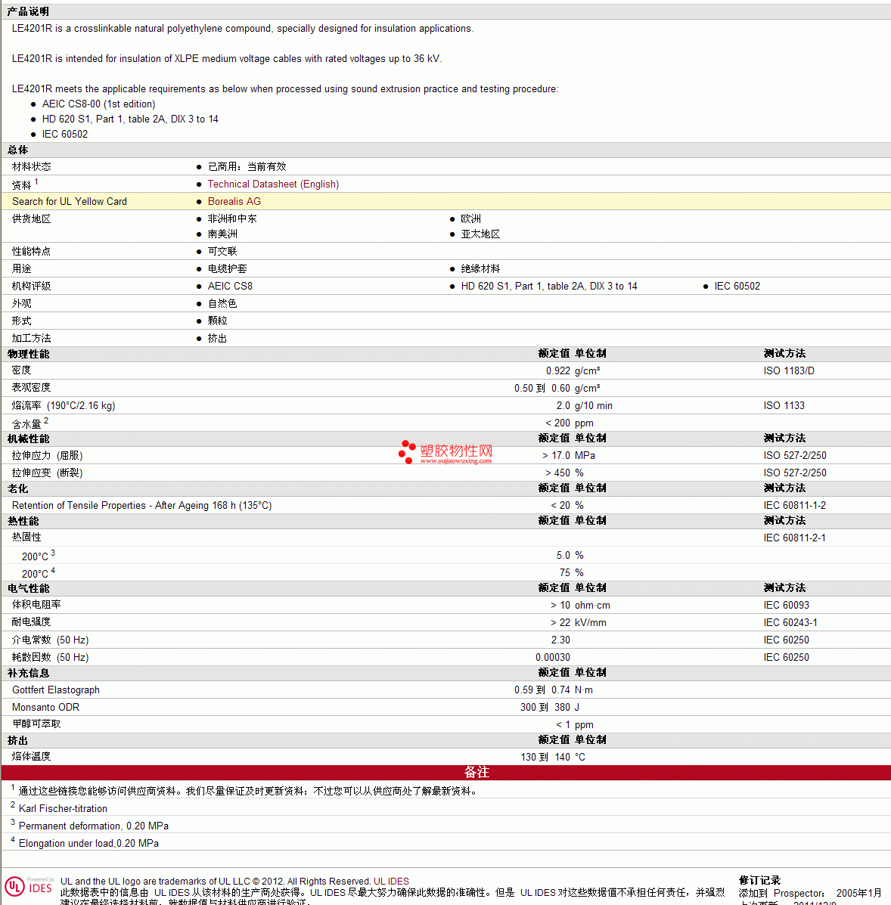Click the 修订记录 revision heading

[759, 880]
